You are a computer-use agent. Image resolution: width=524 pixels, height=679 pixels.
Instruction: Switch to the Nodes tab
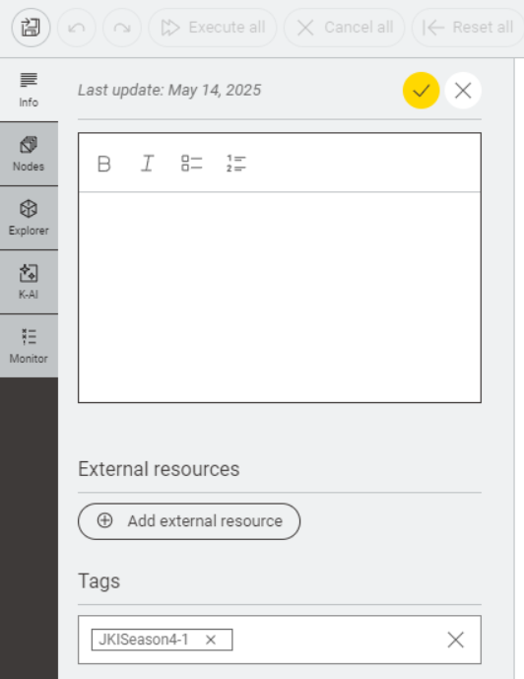(29, 154)
